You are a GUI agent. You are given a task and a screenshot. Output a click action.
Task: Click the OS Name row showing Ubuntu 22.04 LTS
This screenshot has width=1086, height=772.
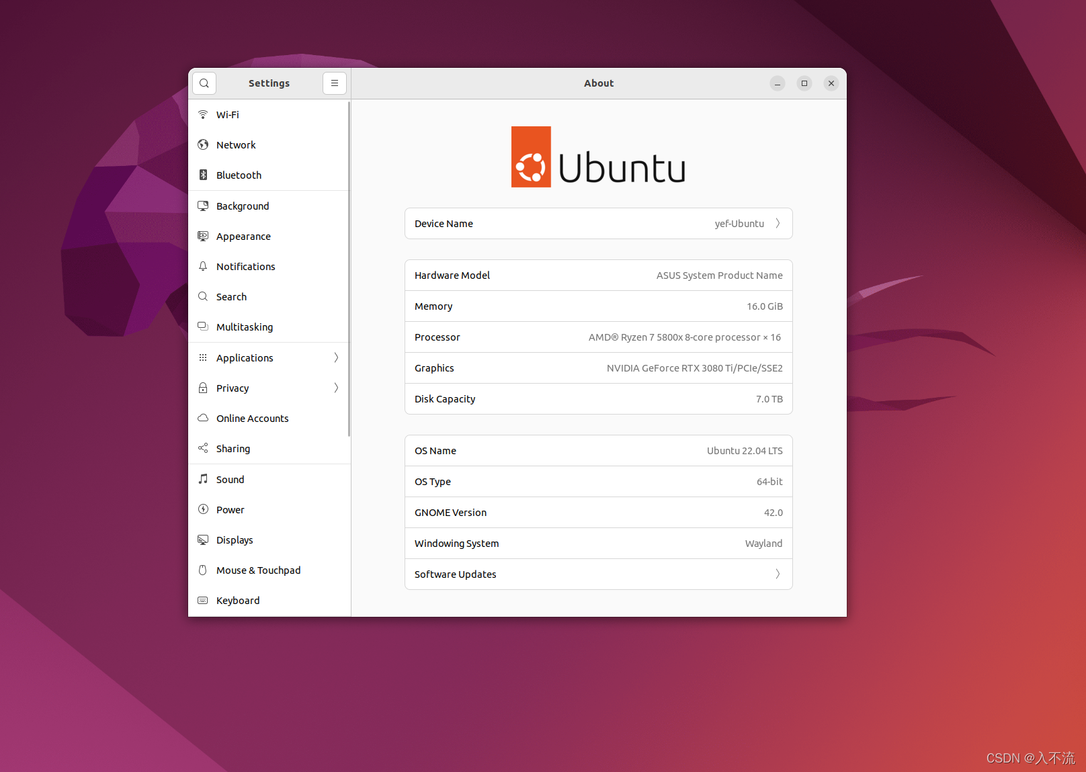pos(598,450)
